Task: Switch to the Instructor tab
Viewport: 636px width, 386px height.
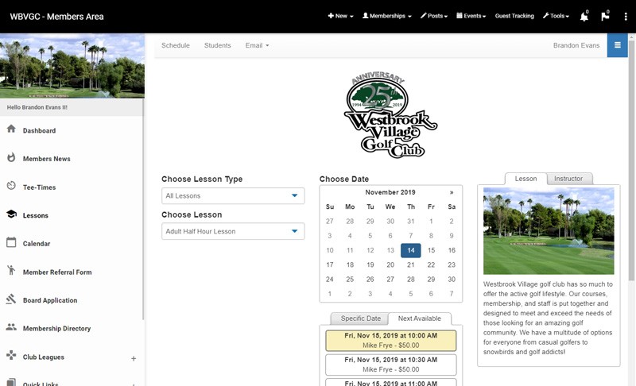Action: pyautogui.click(x=569, y=179)
